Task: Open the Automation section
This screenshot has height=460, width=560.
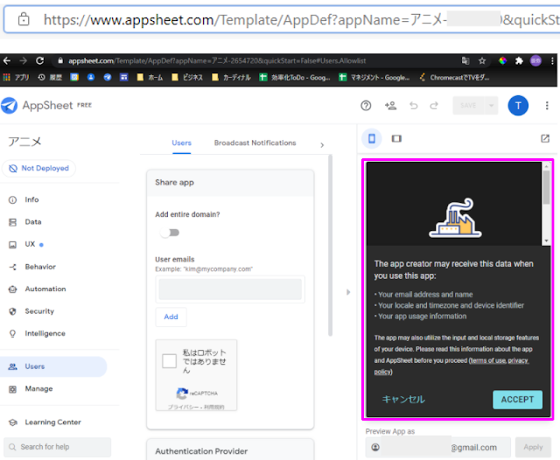Action: [x=45, y=289]
